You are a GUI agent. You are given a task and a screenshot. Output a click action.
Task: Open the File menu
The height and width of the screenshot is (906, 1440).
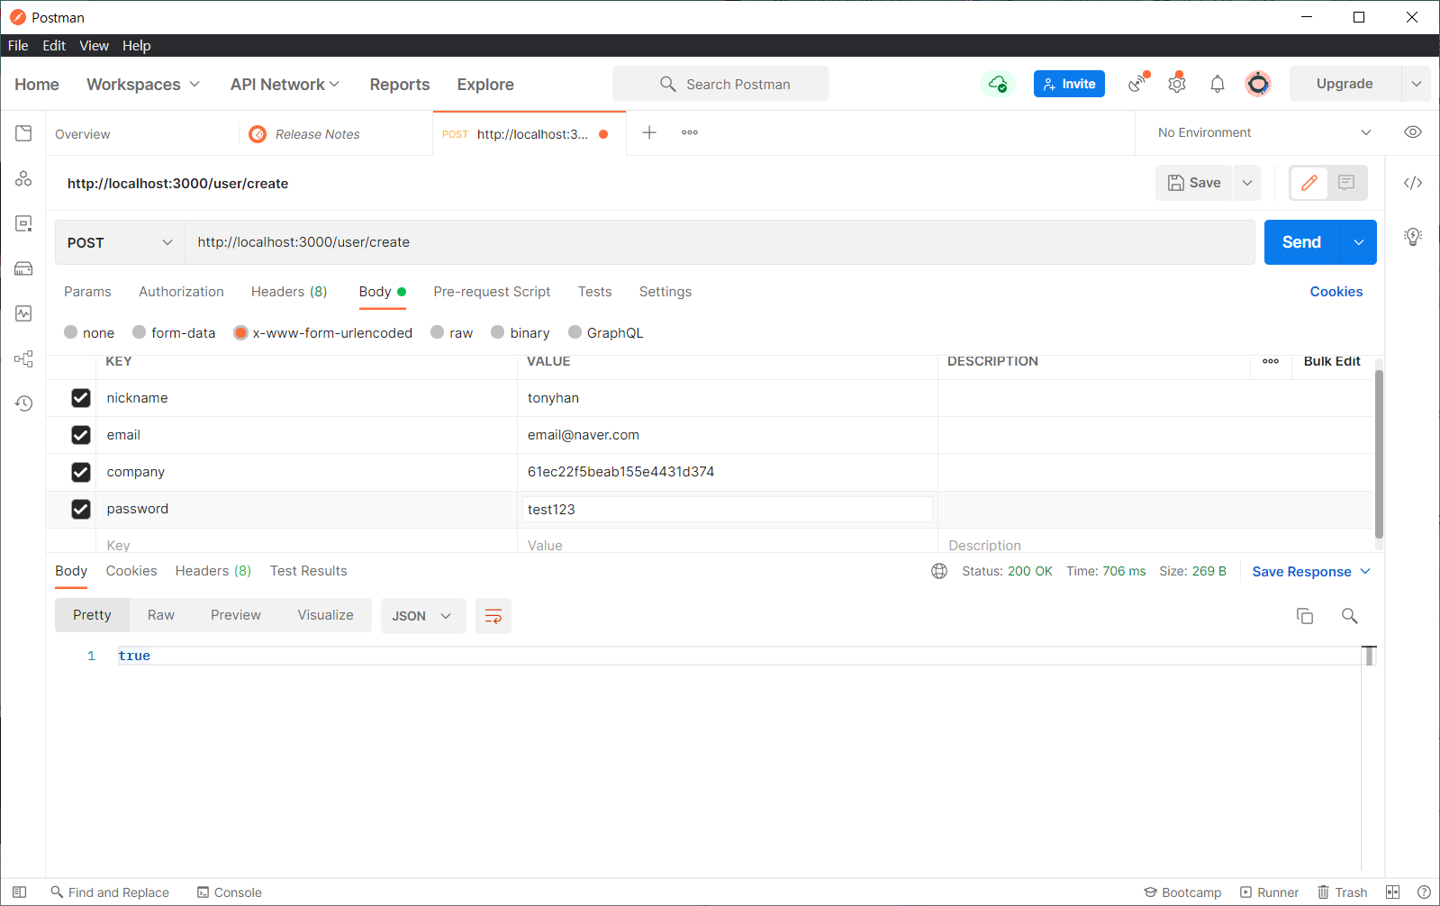18,46
